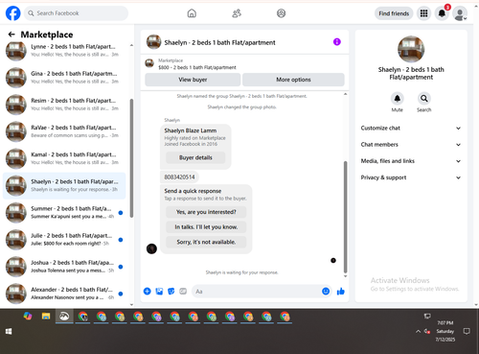This screenshot has height=354, width=479.
Task: Open Copilot from the taskbar
Action: tap(28, 317)
